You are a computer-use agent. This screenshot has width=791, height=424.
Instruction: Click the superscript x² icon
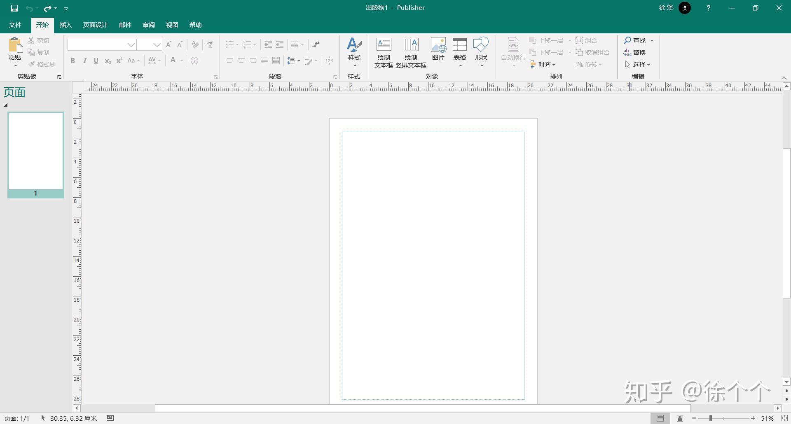click(119, 61)
